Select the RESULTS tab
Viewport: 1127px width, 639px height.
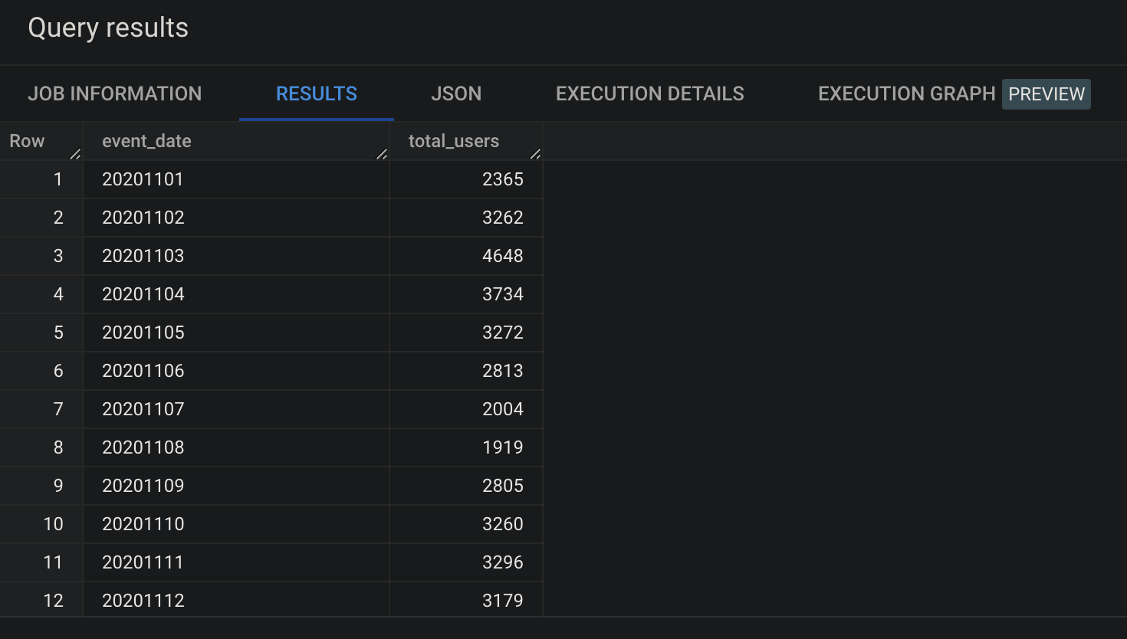click(x=317, y=93)
